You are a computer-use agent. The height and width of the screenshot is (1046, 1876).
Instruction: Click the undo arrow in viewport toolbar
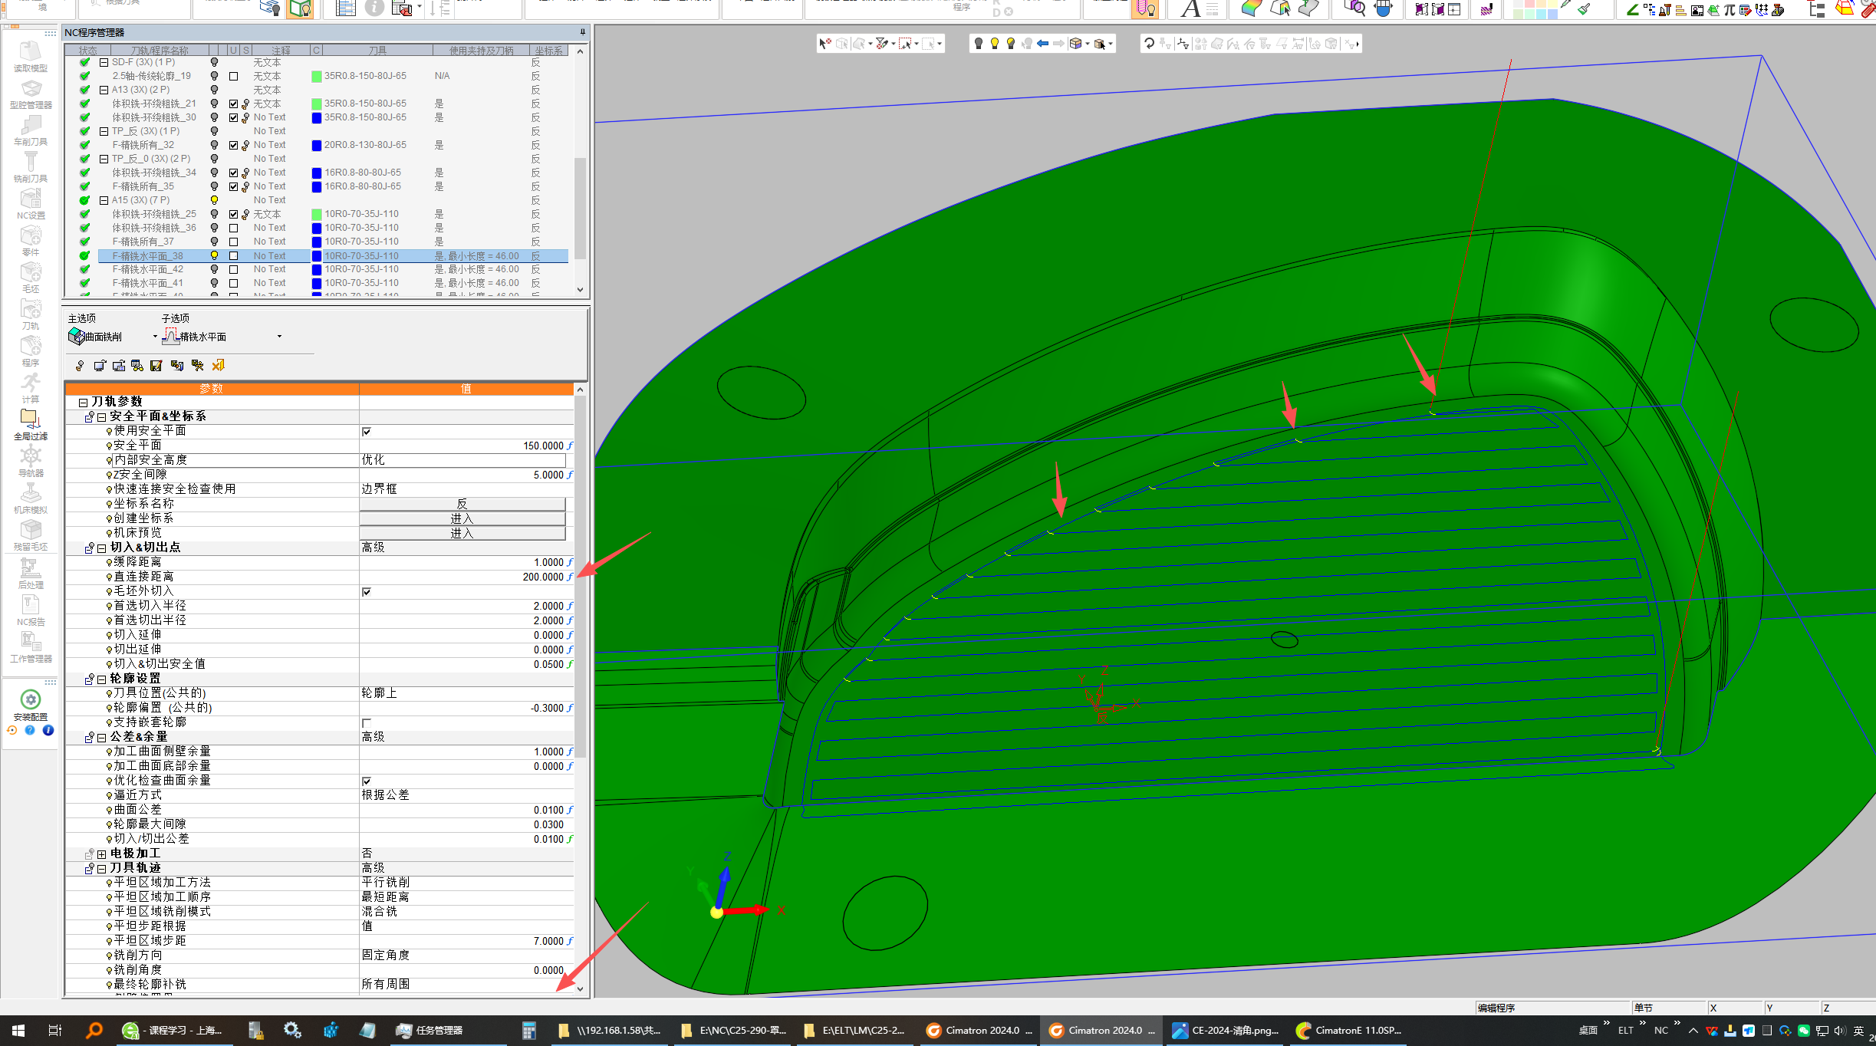[x=1148, y=44]
